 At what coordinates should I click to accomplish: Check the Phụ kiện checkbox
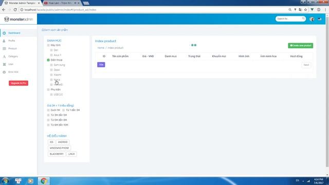[48, 89]
